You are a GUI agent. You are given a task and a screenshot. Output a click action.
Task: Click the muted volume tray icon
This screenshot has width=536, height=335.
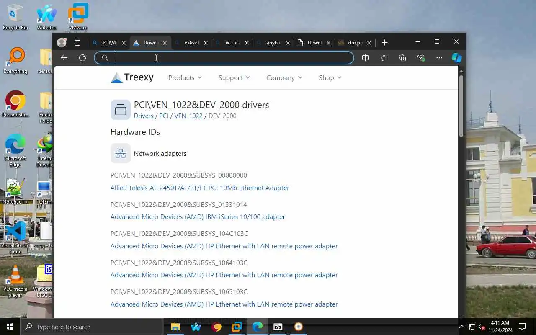[x=482, y=327]
